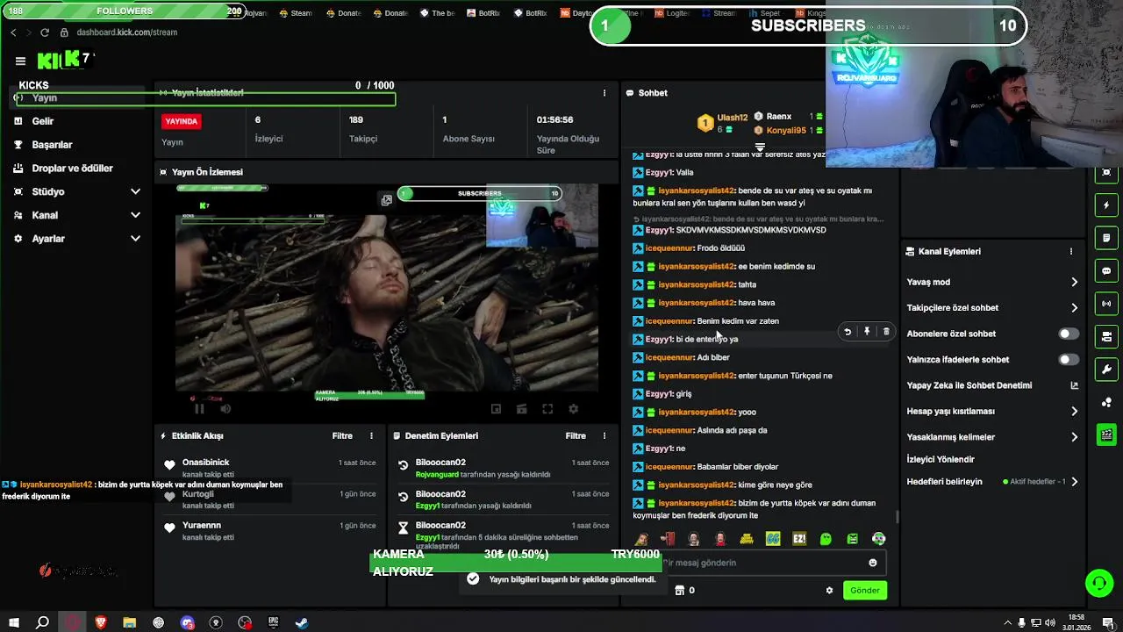Click the clapperboard icon in right sidebar
1123x632 pixels.
1106,434
